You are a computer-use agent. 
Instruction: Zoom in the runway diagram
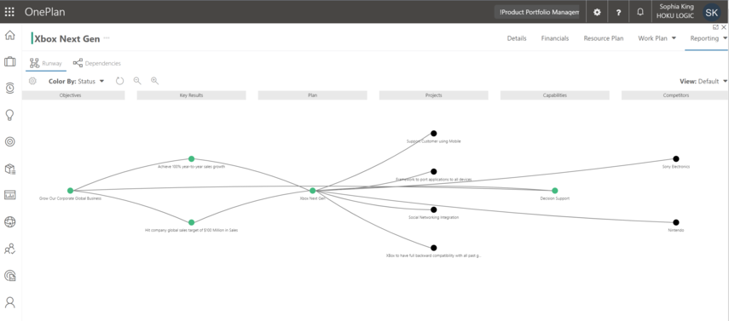(155, 81)
